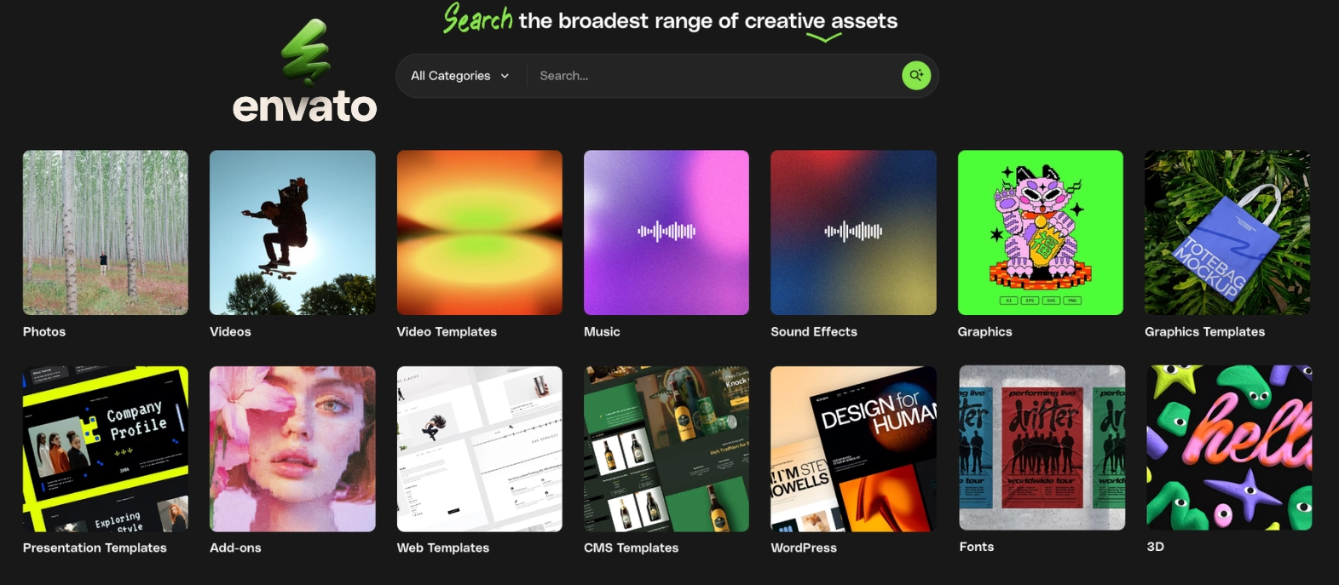Viewport: 1339px width, 585px height.
Task: Open the WordPress design thumbnail
Action: click(853, 449)
